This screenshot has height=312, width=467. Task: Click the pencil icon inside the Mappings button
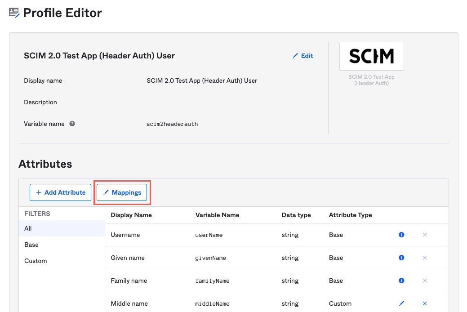point(106,192)
